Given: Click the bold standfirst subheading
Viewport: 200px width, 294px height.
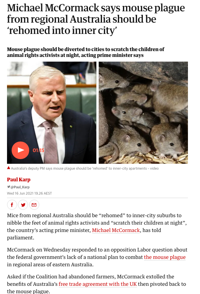Looking at the screenshot, I should click(86, 52).
